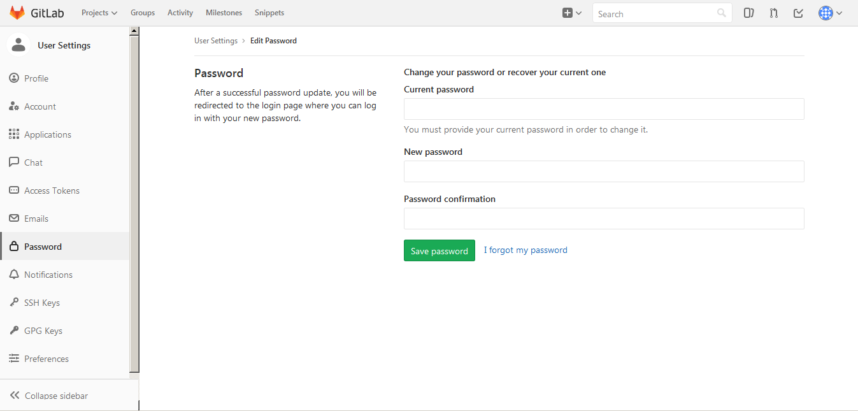This screenshot has width=858, height=411.
Task: Open merge requests icon in top bar
Action: click(773, 13)
